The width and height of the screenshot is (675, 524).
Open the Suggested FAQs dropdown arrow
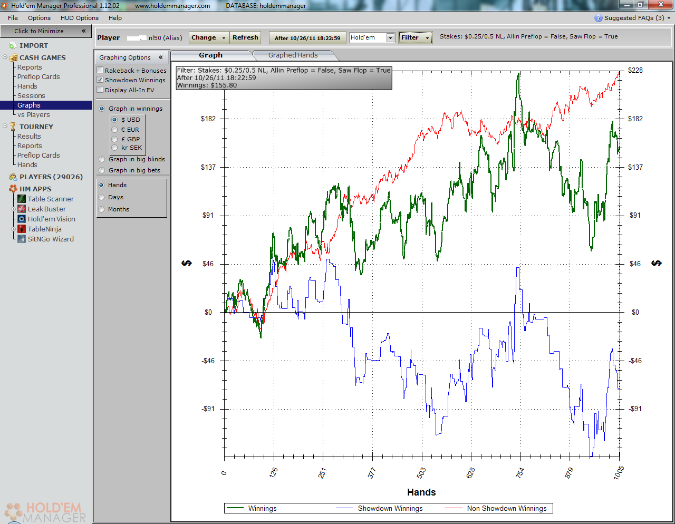click(669, 18)
